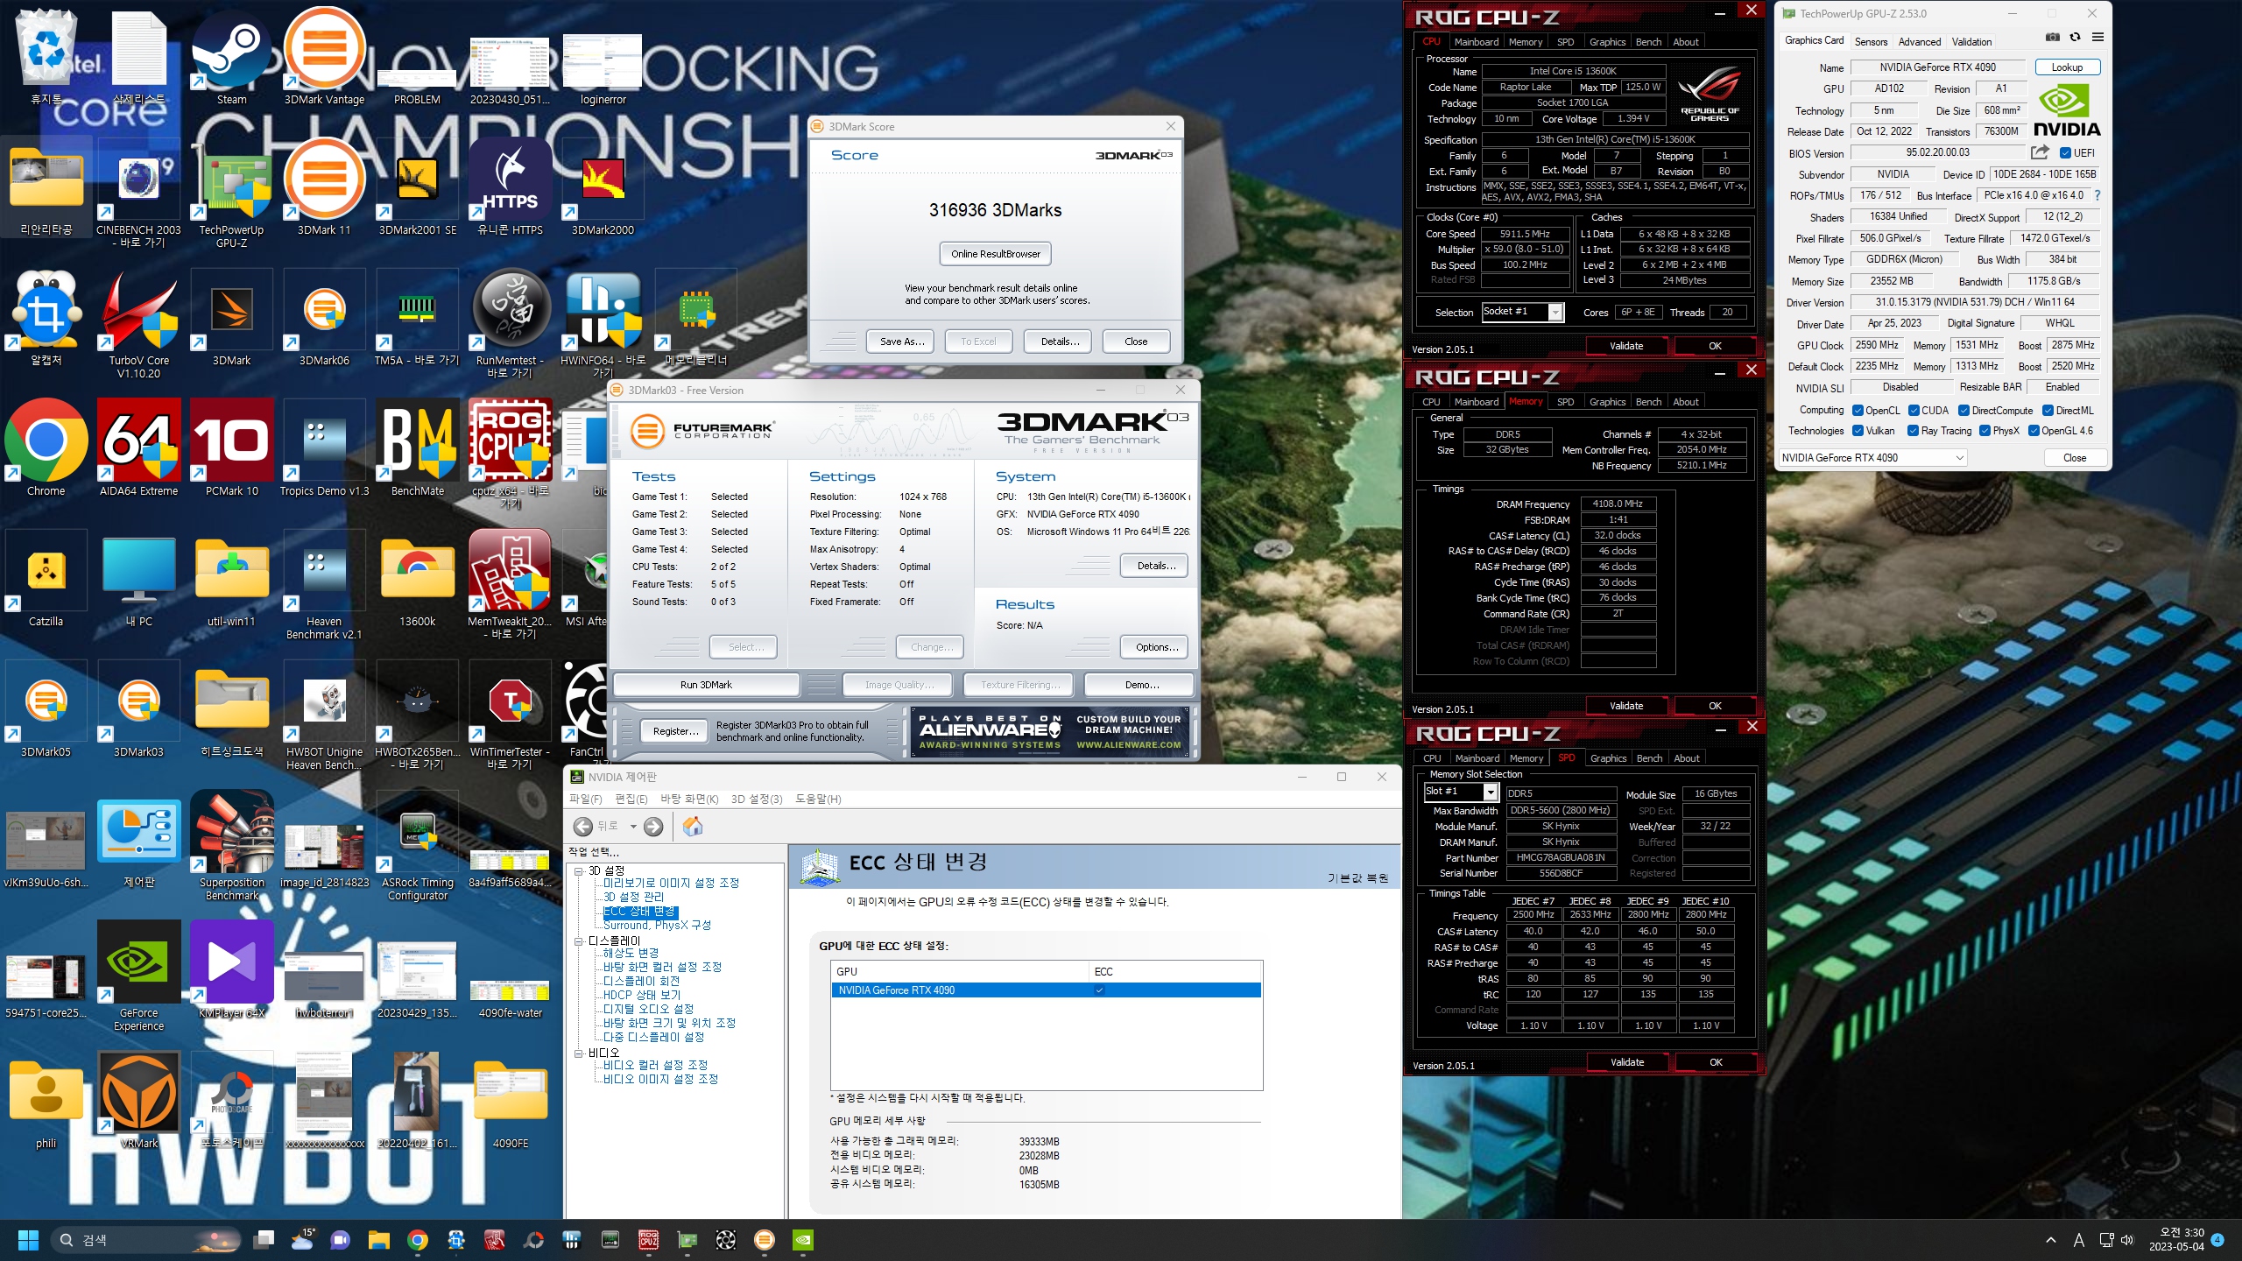Click Validate in the top CPU-Z window
The image size is (2242, 1261).
[x=1626, y=346]
